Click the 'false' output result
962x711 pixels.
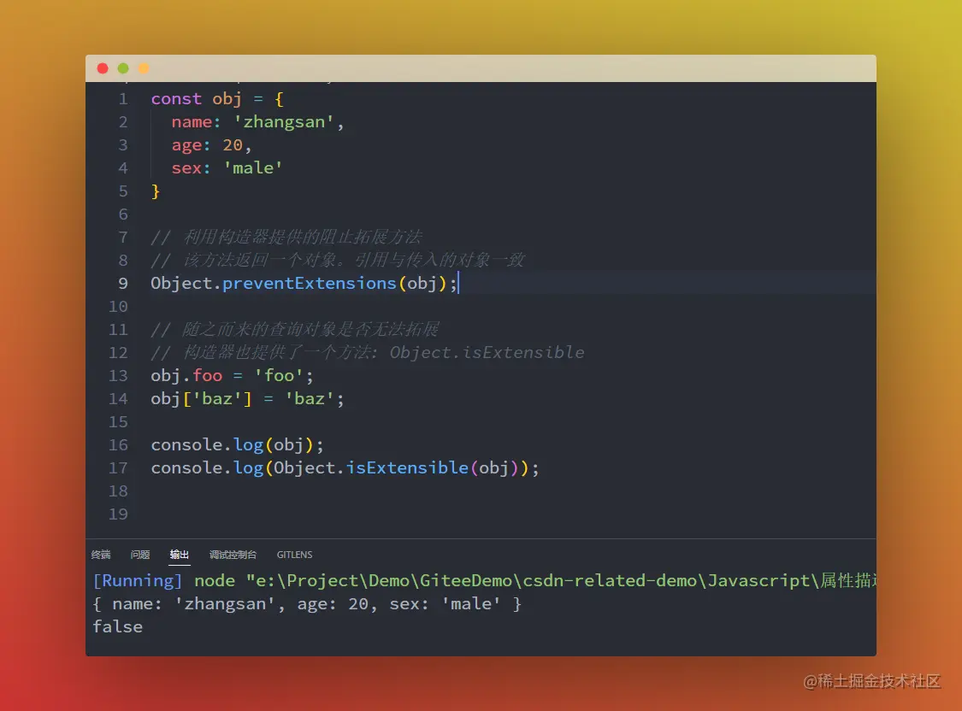118,627
